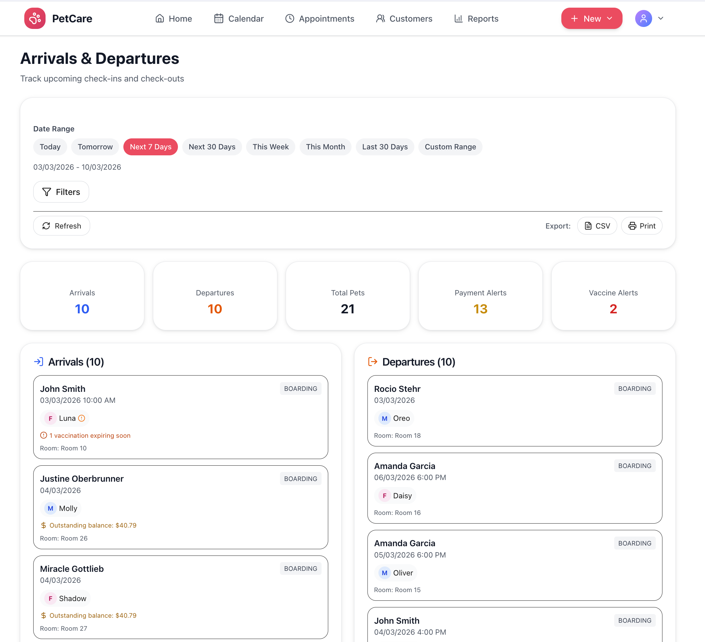705x642 pixels.
Task: Click the Print printer icon
Action: pos(633,226)
